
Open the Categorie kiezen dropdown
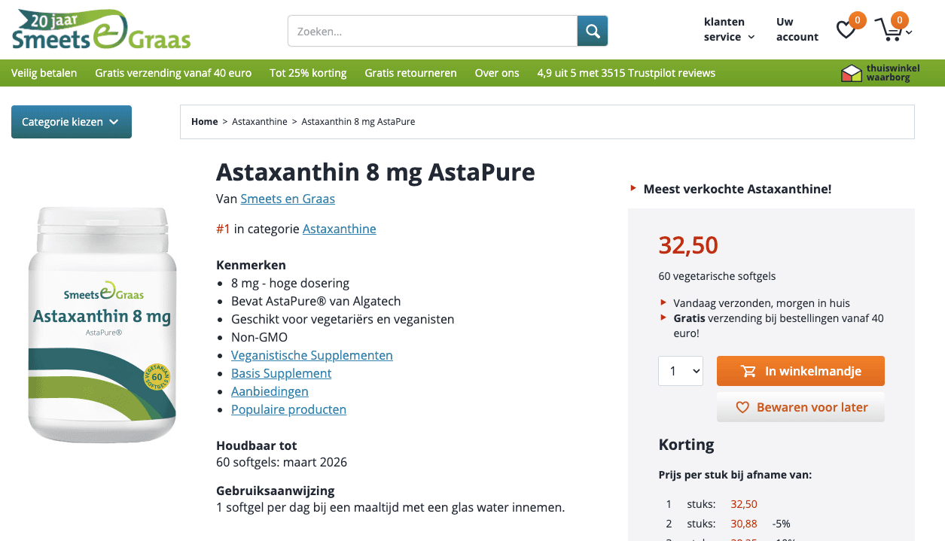(x=72, y=122)
